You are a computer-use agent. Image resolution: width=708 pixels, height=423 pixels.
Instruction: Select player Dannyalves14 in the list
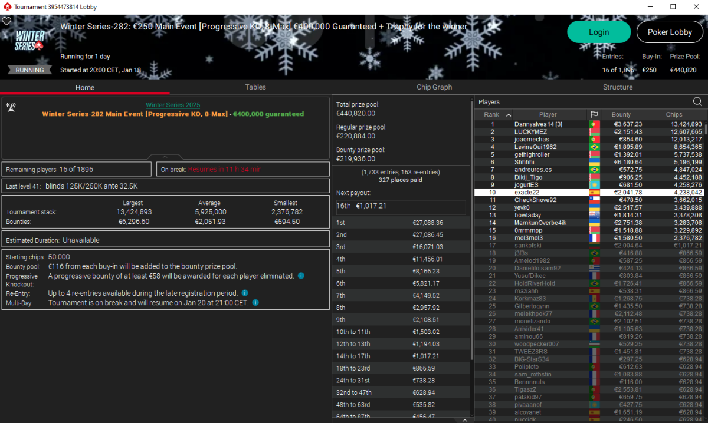[537, 124]
